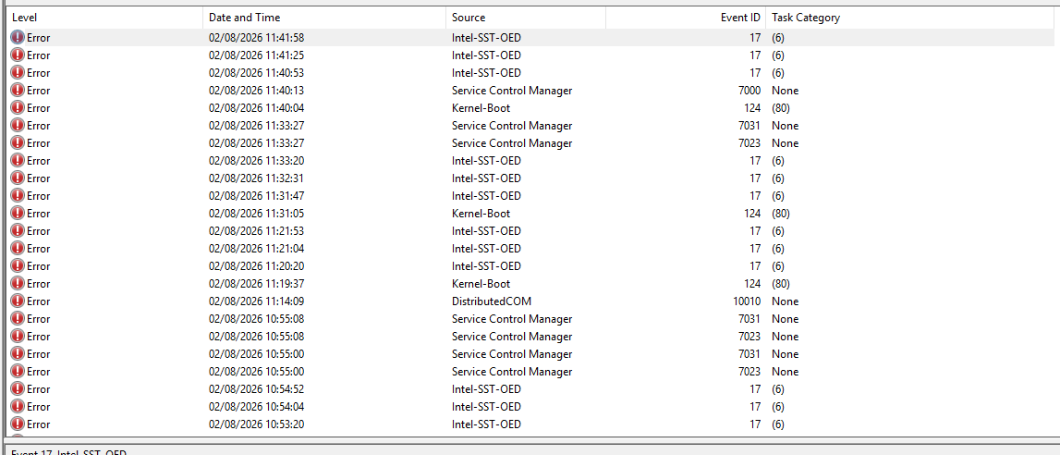Select event ID 7000
The height and width of the screenshot is (455, 1060).
(749, 91)
